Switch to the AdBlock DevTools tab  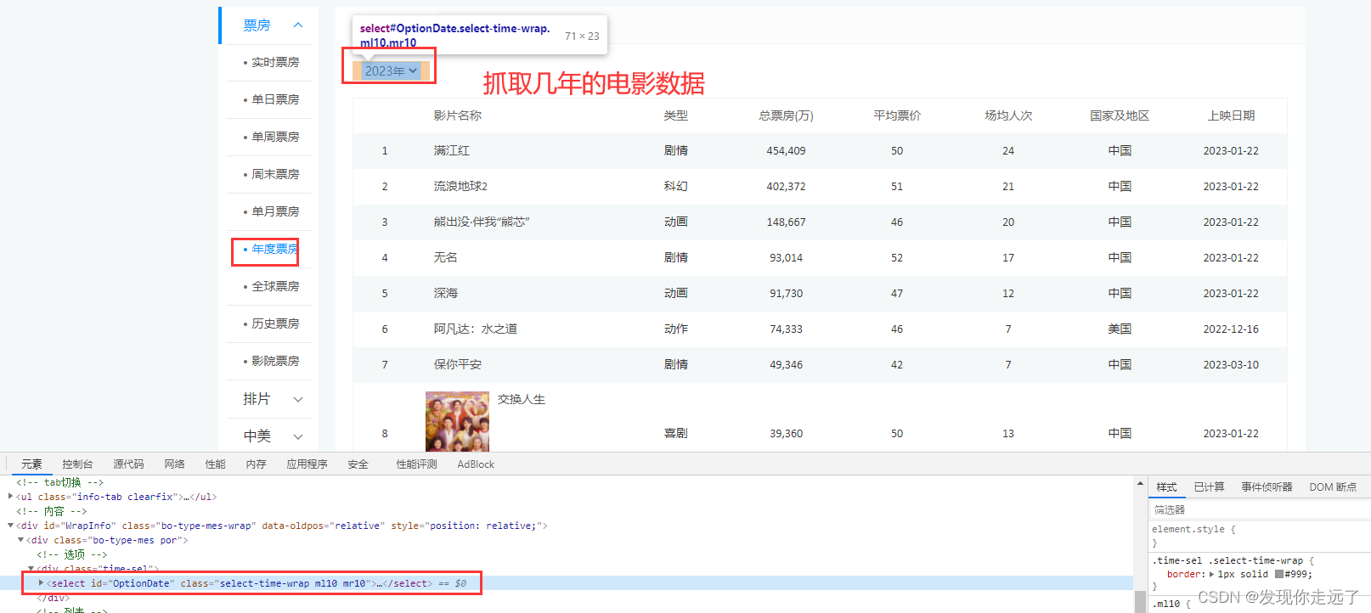pyautogui.click(x=476, y=464)
